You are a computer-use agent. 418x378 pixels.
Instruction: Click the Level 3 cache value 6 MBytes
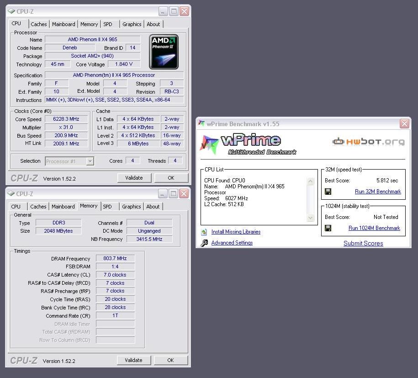pos(138,144)
